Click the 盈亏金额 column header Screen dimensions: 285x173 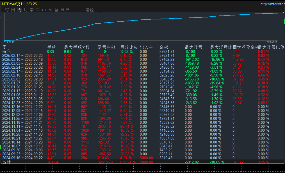click(x=107, y=48)
